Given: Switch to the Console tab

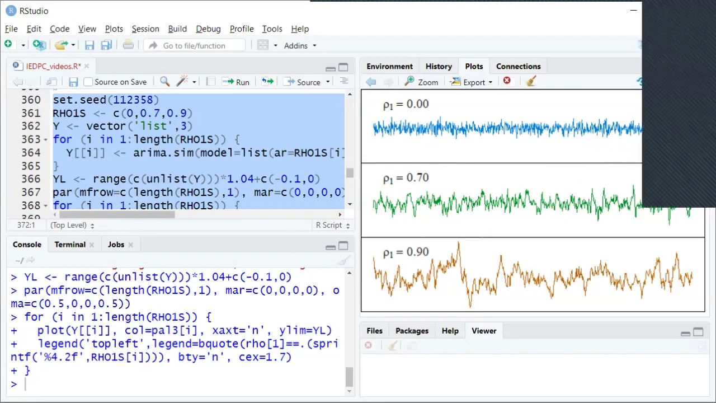Looking at the screenshot, I should [x=27, y=245].
